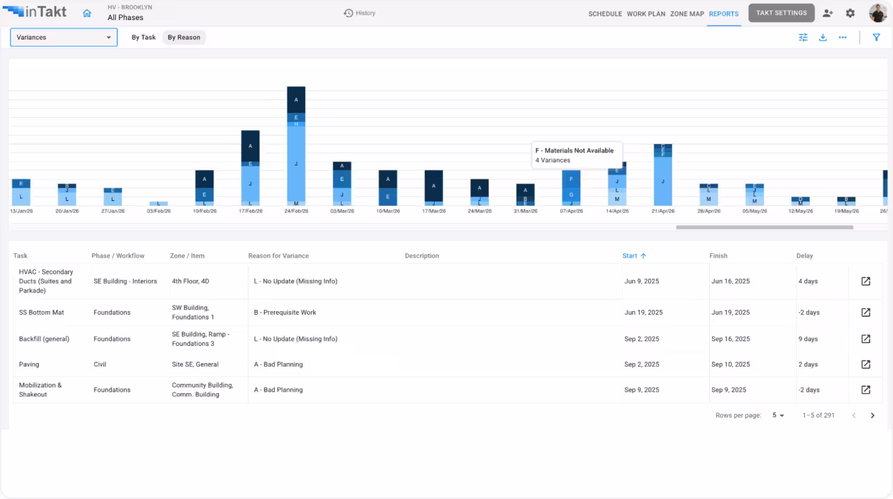
Task: Sort by Delay column header
Action: coord(804,256)
